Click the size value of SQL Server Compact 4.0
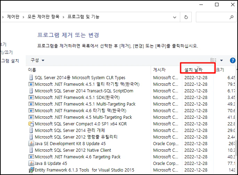This screenshot has height=175, width=238. pyautogui.click(x=231, y=124)
